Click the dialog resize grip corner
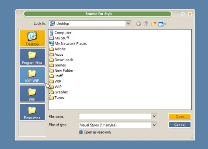Viewport: 208px width, 149px height. click(x=192, y=138)
